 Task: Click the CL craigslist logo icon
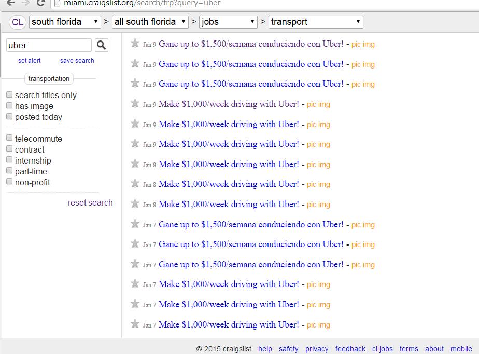[x=18, y=22]
